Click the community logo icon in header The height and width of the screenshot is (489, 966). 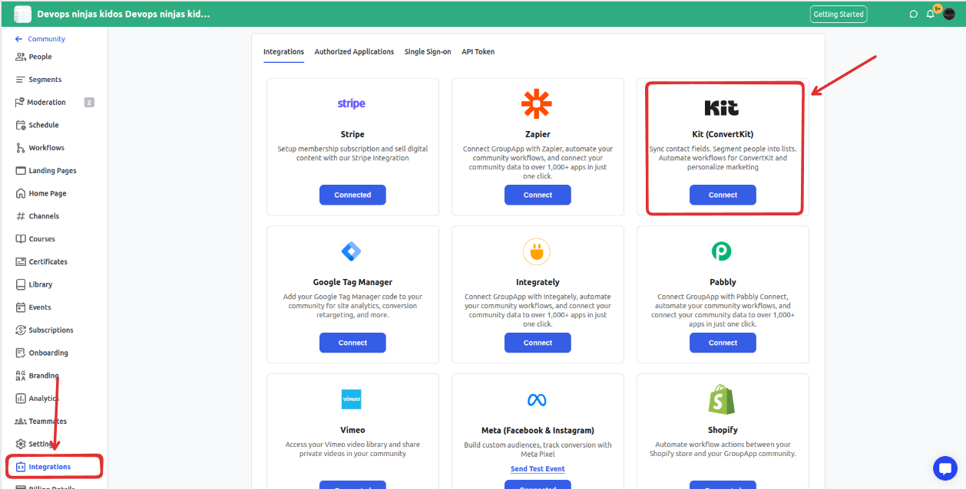coord(23,14)
